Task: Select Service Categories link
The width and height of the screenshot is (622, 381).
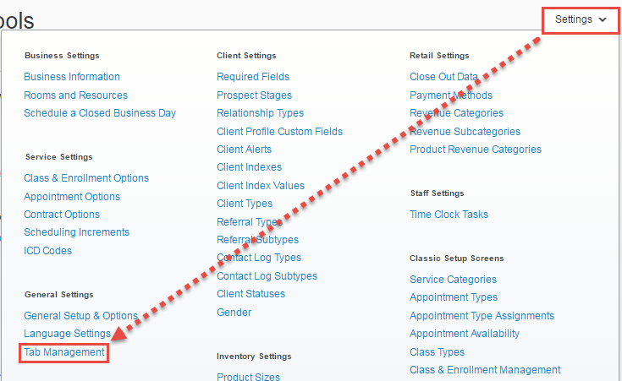Action: [x=453, y=280]
